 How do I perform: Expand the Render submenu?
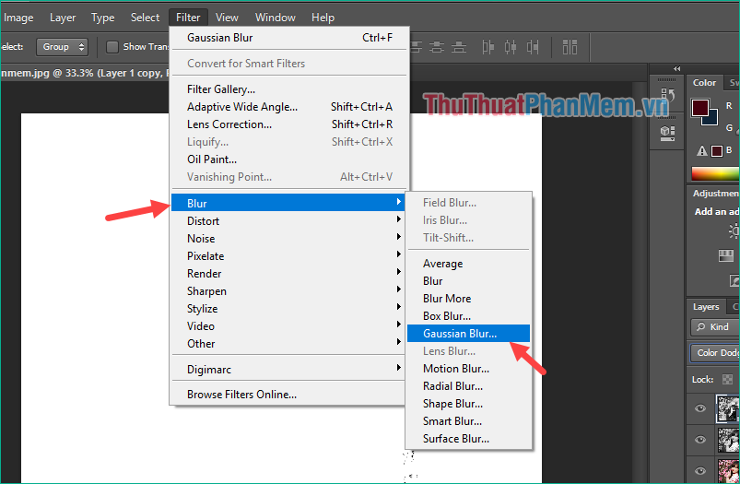coord(287,274)
